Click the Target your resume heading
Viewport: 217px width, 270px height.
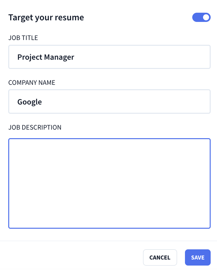(46, 17)
